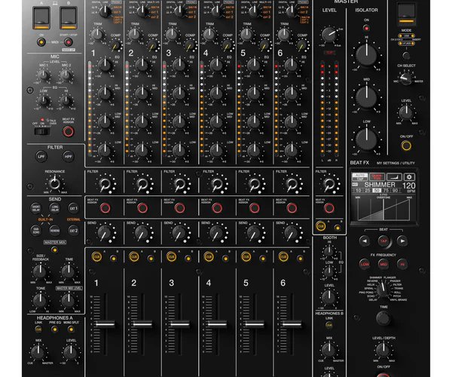Toggle Headphones B LINK cue button
Viewport: 452px width, 377px height.
(x=329, y=325)
